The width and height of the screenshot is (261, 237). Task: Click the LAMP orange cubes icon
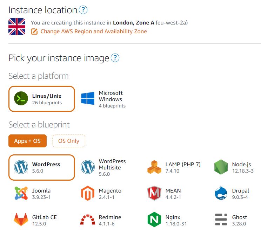point(154,167)
